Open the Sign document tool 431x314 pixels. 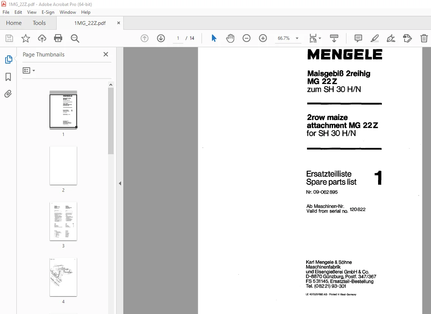click(x=391, y=38)
